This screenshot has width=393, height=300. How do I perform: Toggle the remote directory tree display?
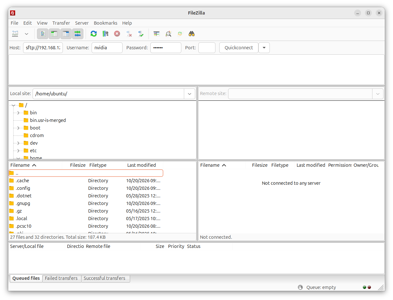[66, 33]
